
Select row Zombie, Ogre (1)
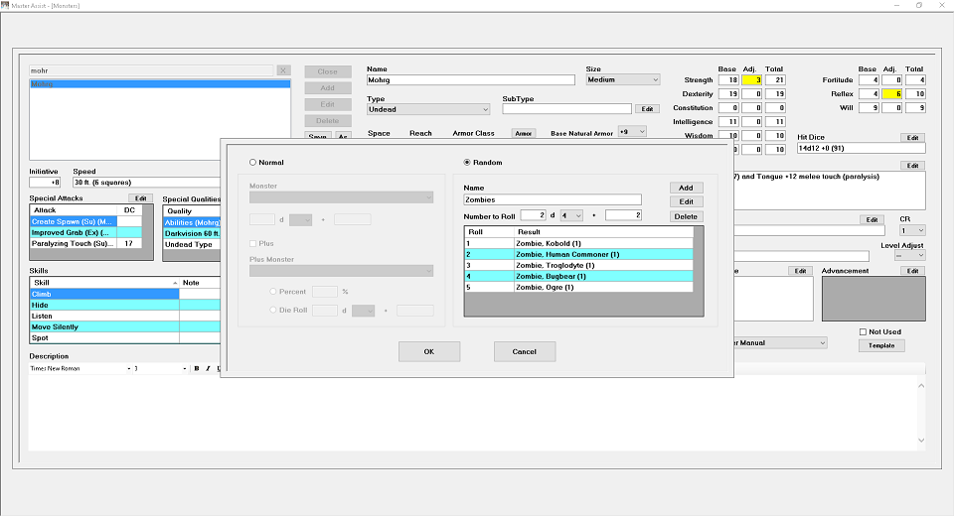[578, 287]
